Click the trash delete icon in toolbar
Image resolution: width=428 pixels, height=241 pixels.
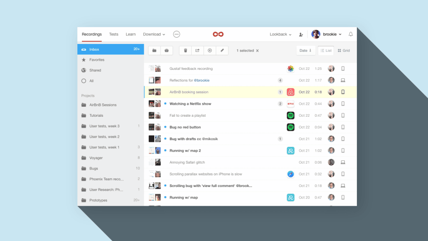(186, 51)
